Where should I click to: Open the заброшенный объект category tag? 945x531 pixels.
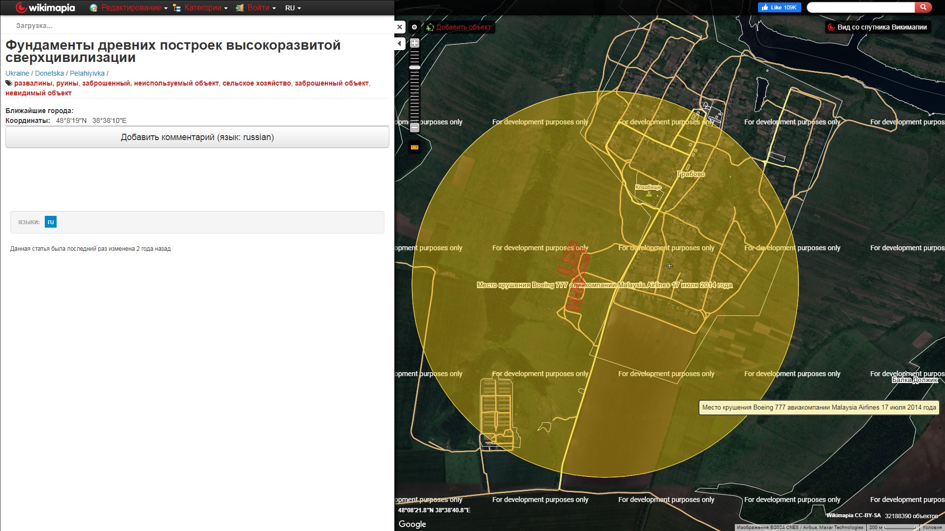(x=332, y=83)
